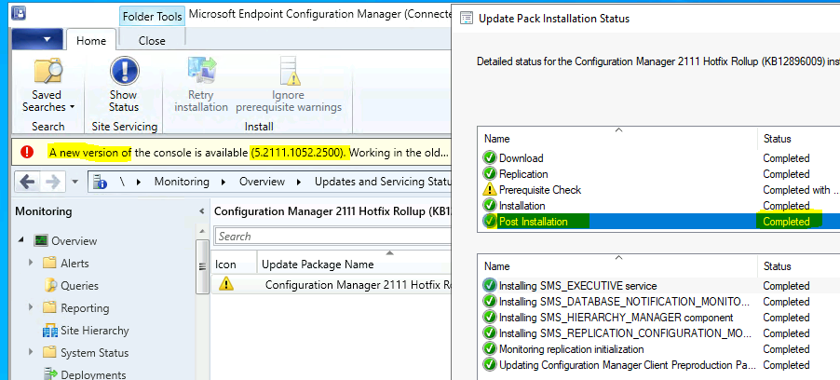Select the Prerequisite Check step row
The width and height of the screenshot is (840, 380).
tap(658, 190)
